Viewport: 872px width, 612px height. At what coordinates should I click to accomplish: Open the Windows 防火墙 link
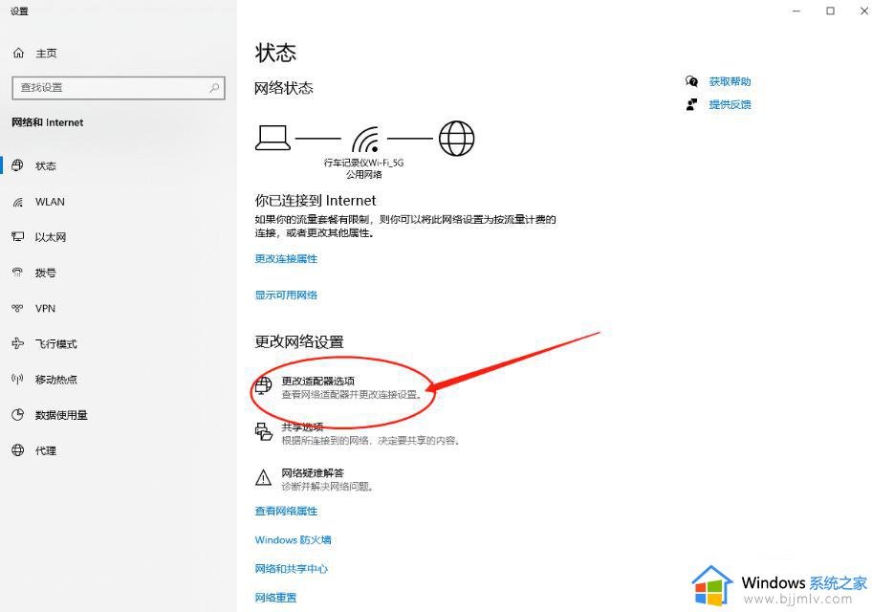coord(293,540)
